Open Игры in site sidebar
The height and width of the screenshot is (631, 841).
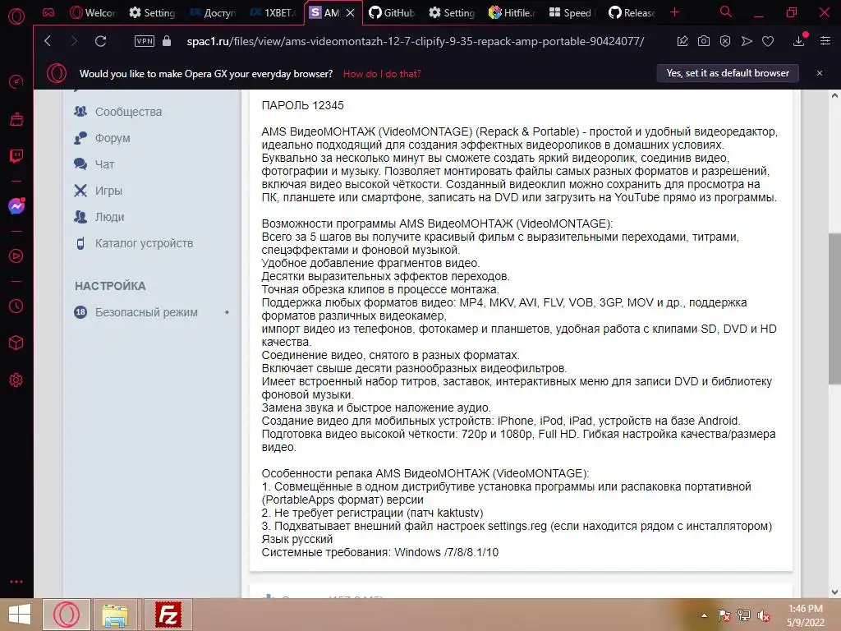click(108, 191)
